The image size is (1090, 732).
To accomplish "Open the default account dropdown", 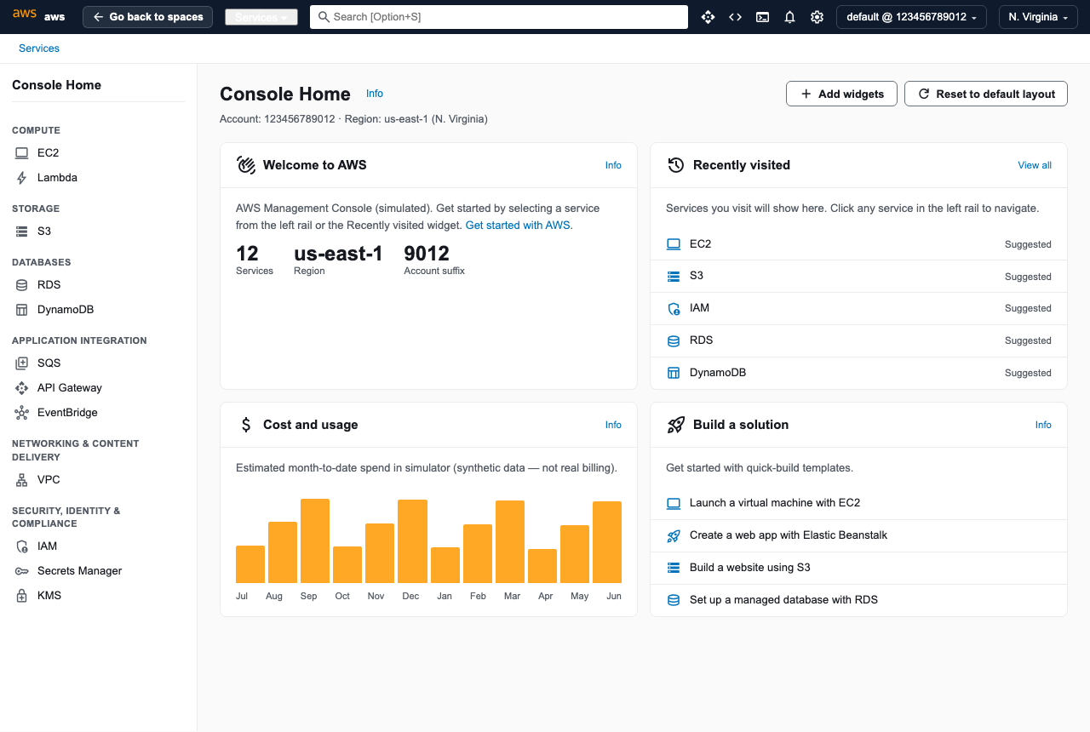I will tap(911, 17).
